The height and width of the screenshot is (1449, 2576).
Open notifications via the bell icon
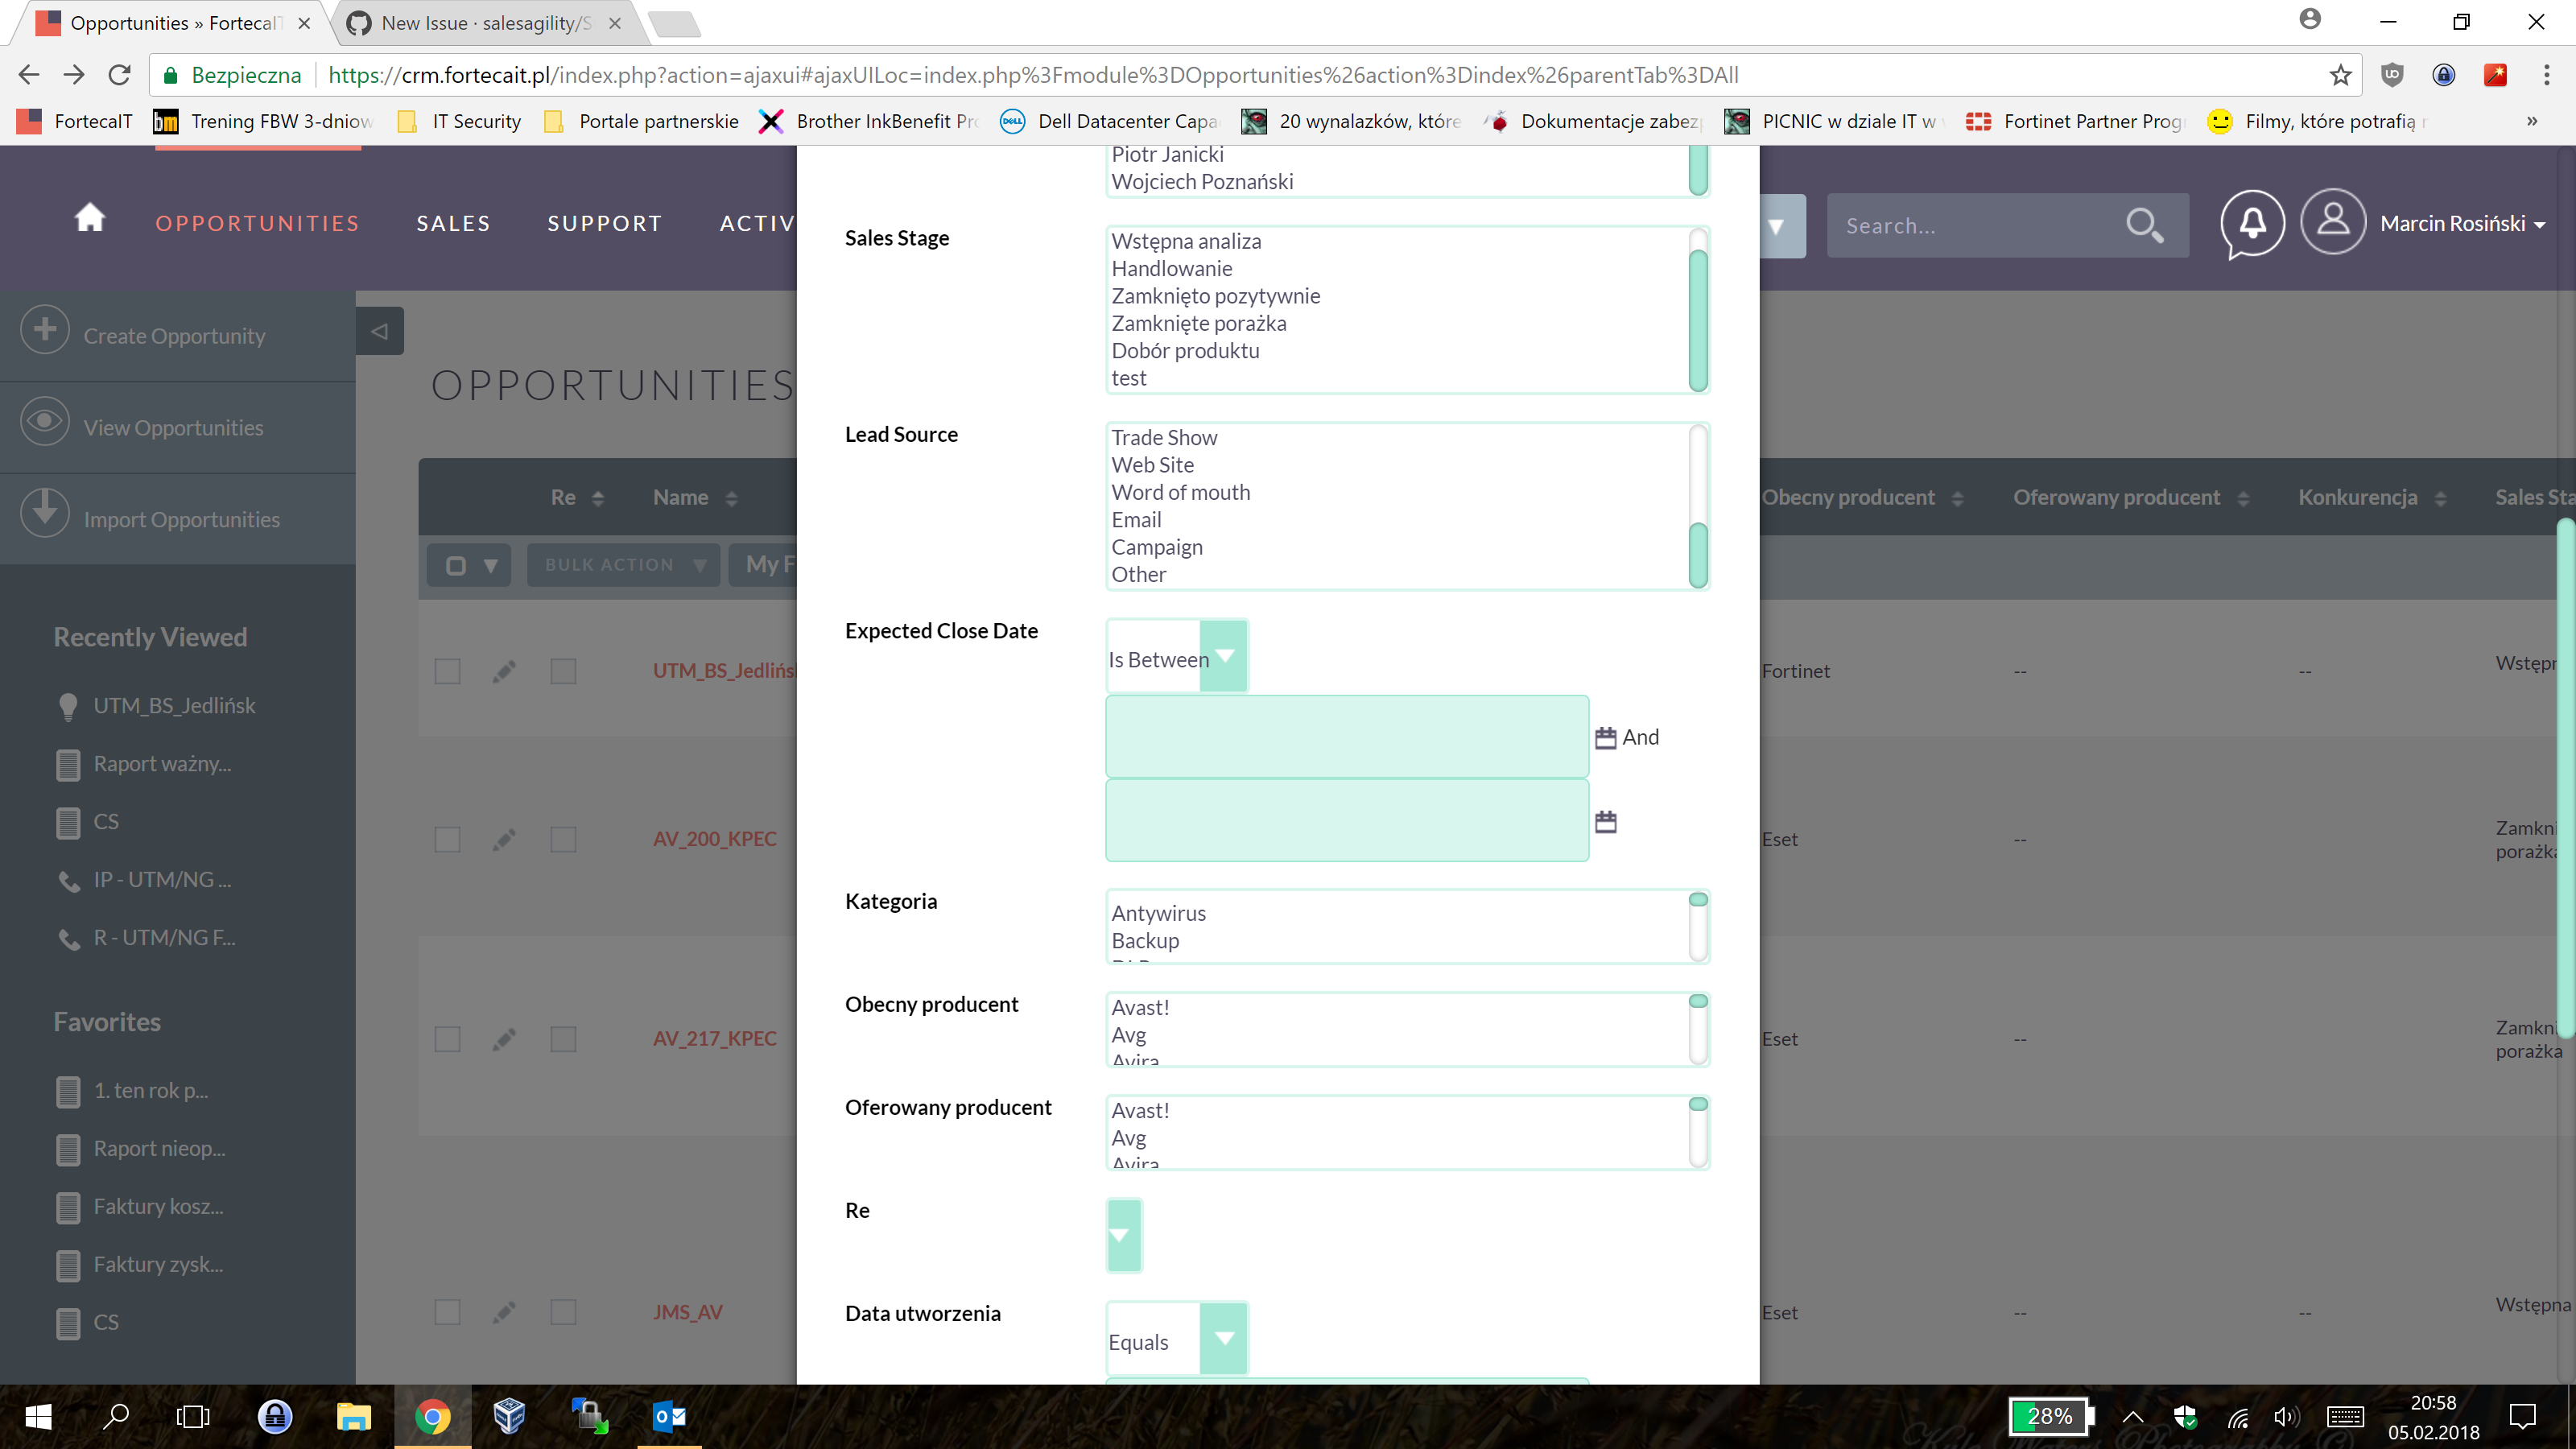tap(2252, 224)
